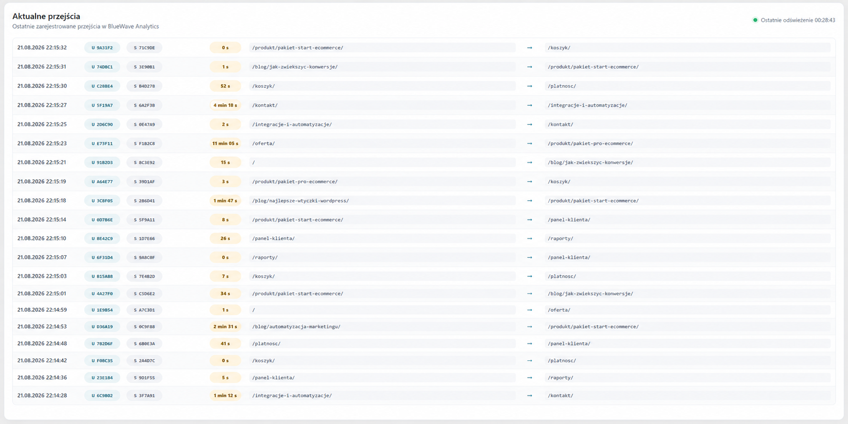Select user badge U 8E42C9
Viewport: 848px width, 424px height.
click(x=102, y=239)
